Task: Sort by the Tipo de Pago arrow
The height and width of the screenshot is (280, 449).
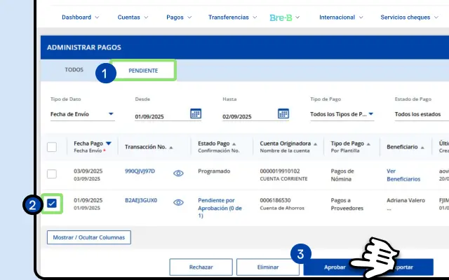Action: click(368, 143)
